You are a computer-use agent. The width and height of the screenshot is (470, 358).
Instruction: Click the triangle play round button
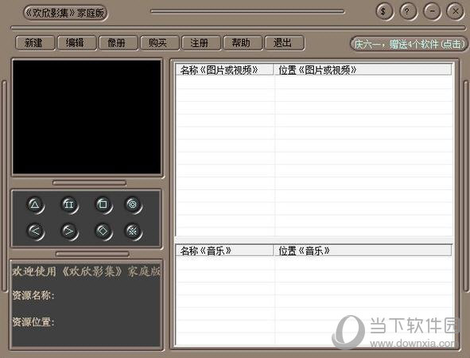coord(35,205)
